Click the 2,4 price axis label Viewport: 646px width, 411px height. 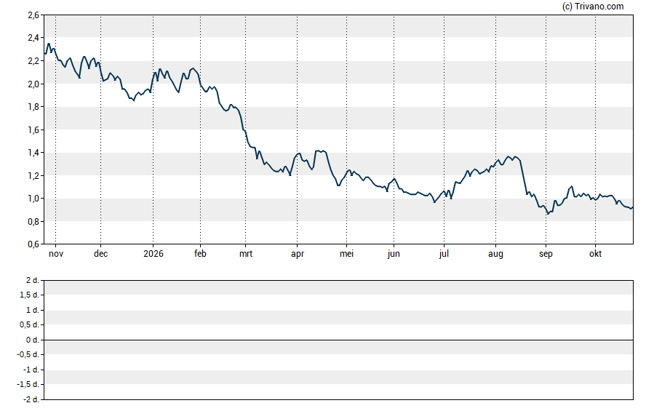pos(33,38)
